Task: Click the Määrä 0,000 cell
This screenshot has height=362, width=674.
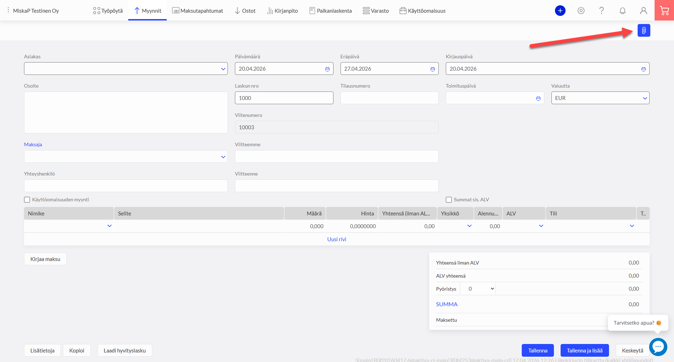Action: pos(305,226)
